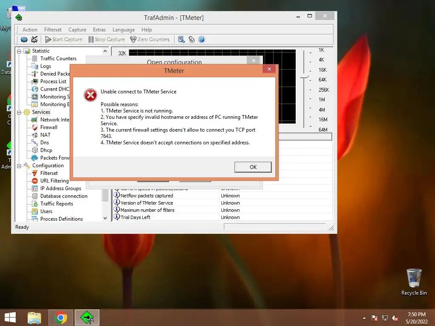Click the Filterset funnel icon
The image size is (435, 326).
(35, 173)
